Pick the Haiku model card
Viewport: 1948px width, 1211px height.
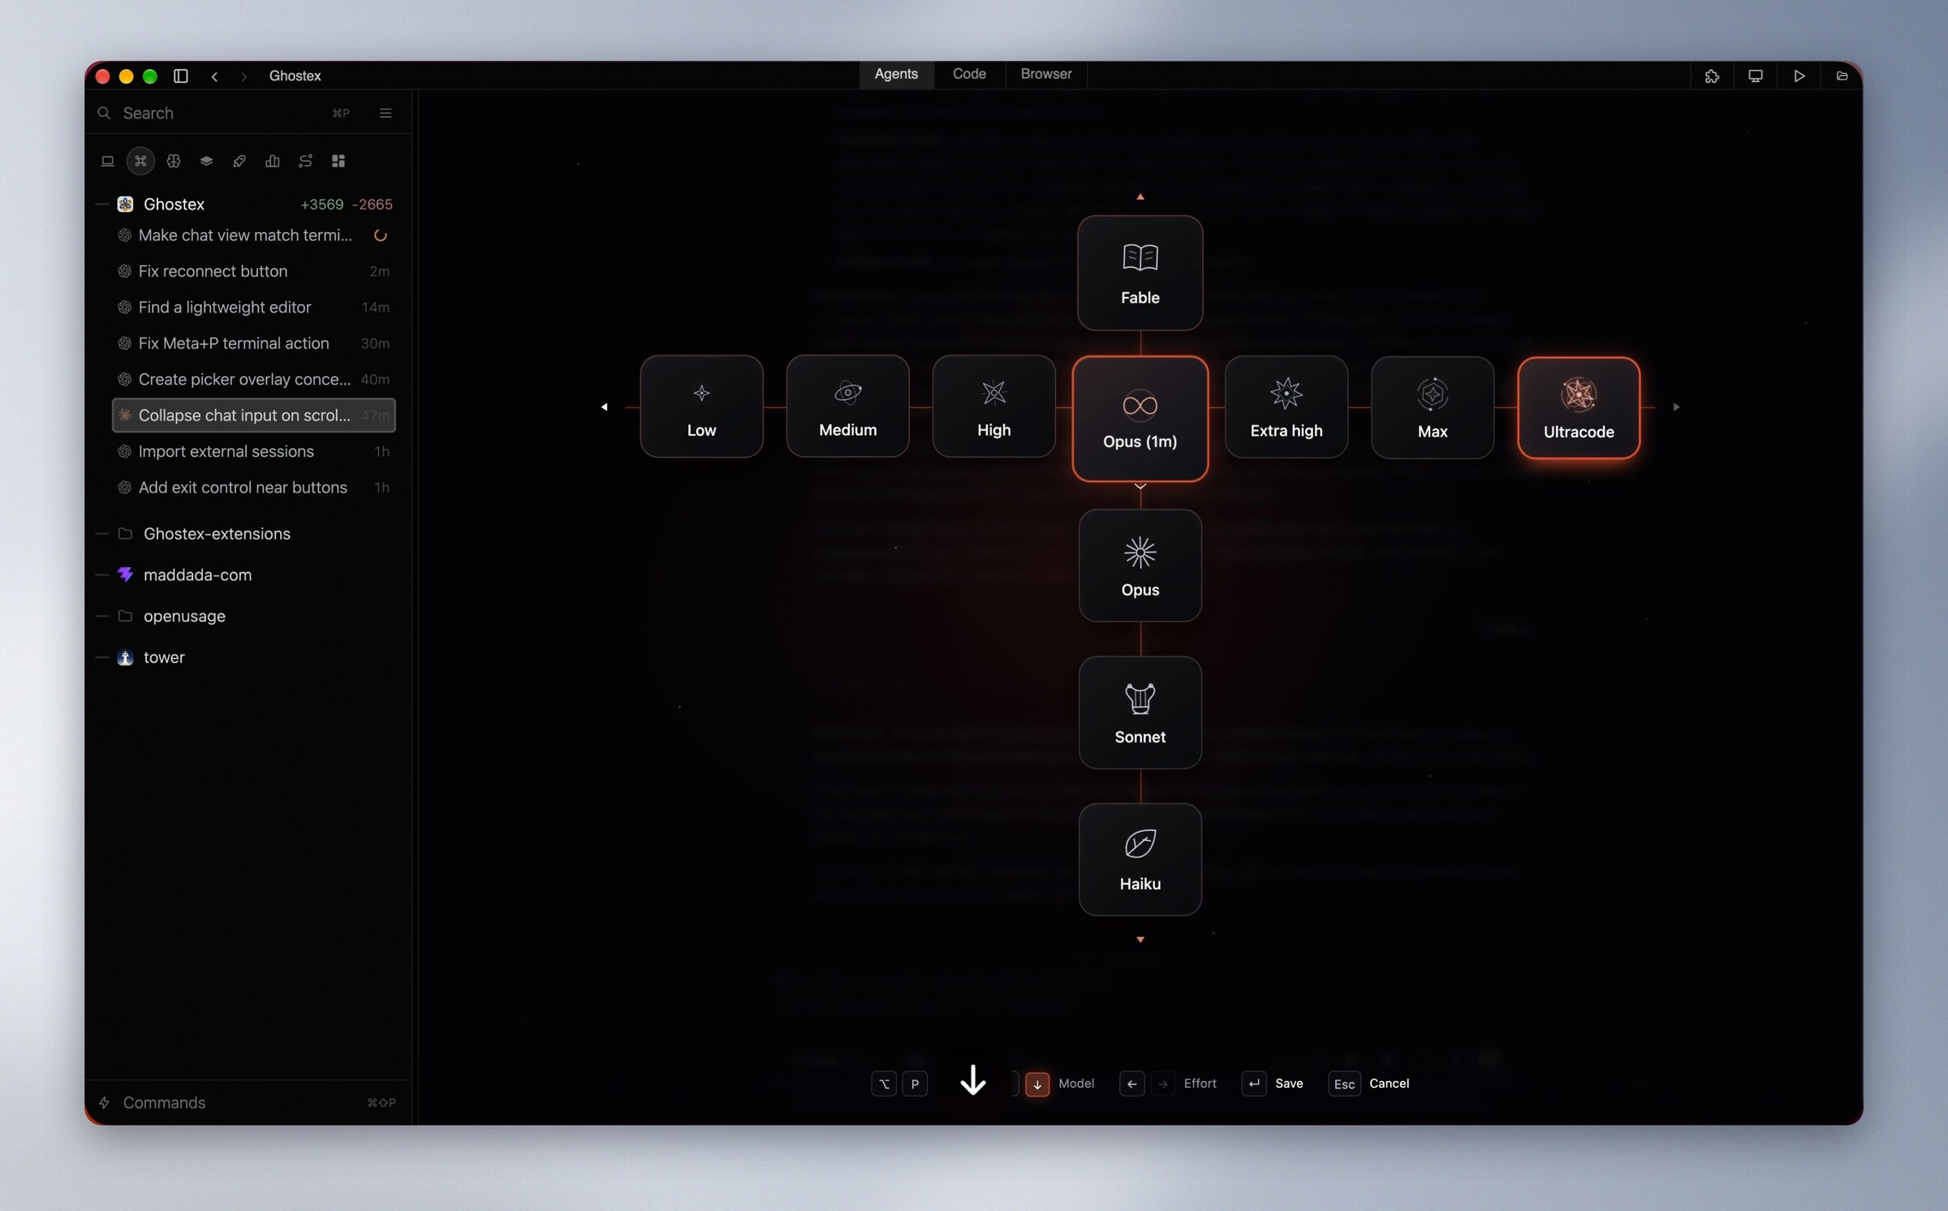[1140, 860]
